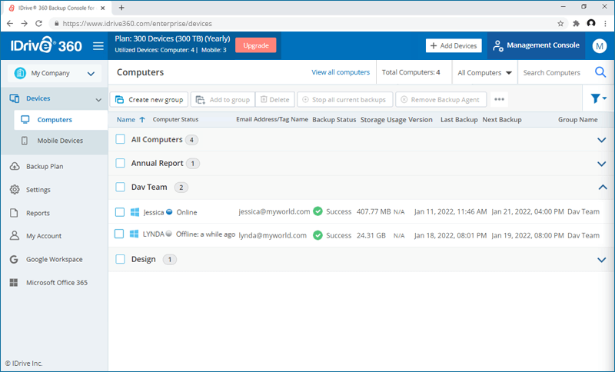Screen dimensions: 615x372
Task: Click Remove Backup Agent button
Action: (x=440, y=100)
